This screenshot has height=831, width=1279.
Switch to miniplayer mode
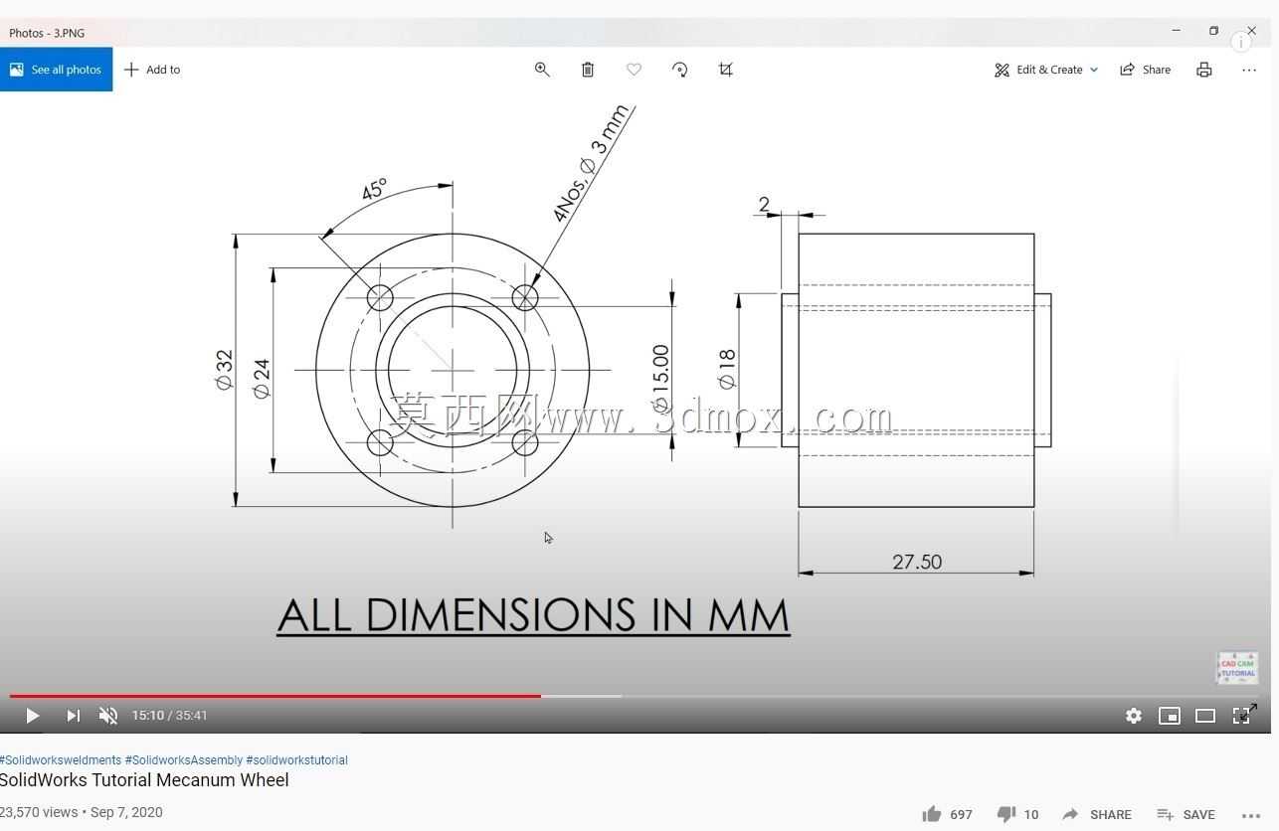pos(1170,716)
